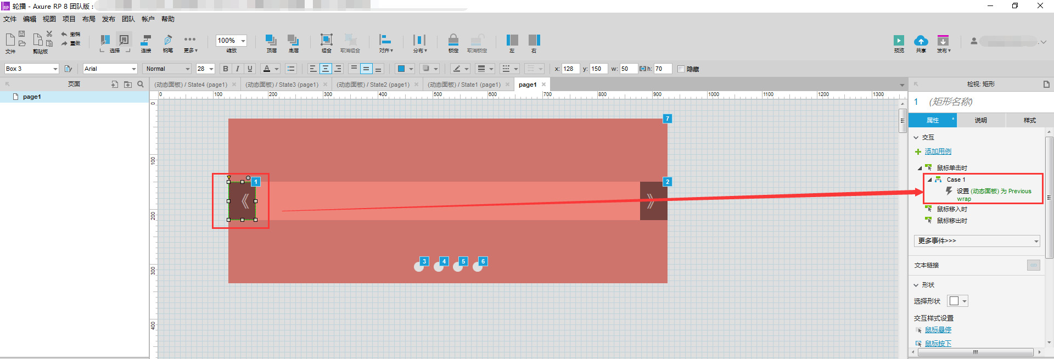Click the fill color swatch
This screenshot has height=359, width=1054.
[401, 69]
